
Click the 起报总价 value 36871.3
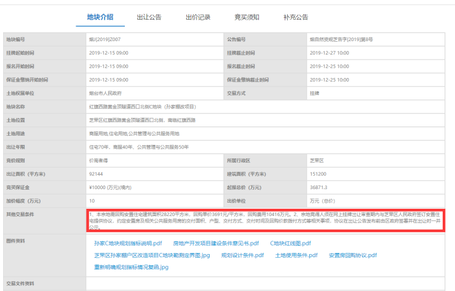click(x=322, y=187)
